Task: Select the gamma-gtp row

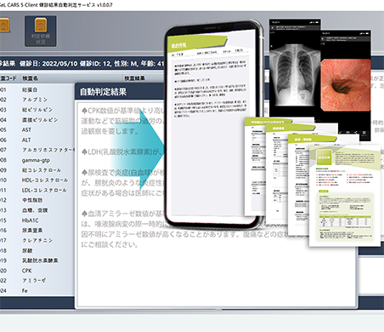Action: tap(37, 160)
